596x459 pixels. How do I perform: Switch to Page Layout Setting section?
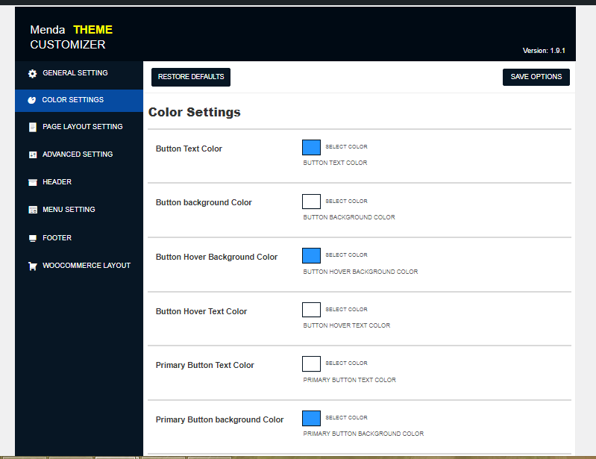[82, 127]
